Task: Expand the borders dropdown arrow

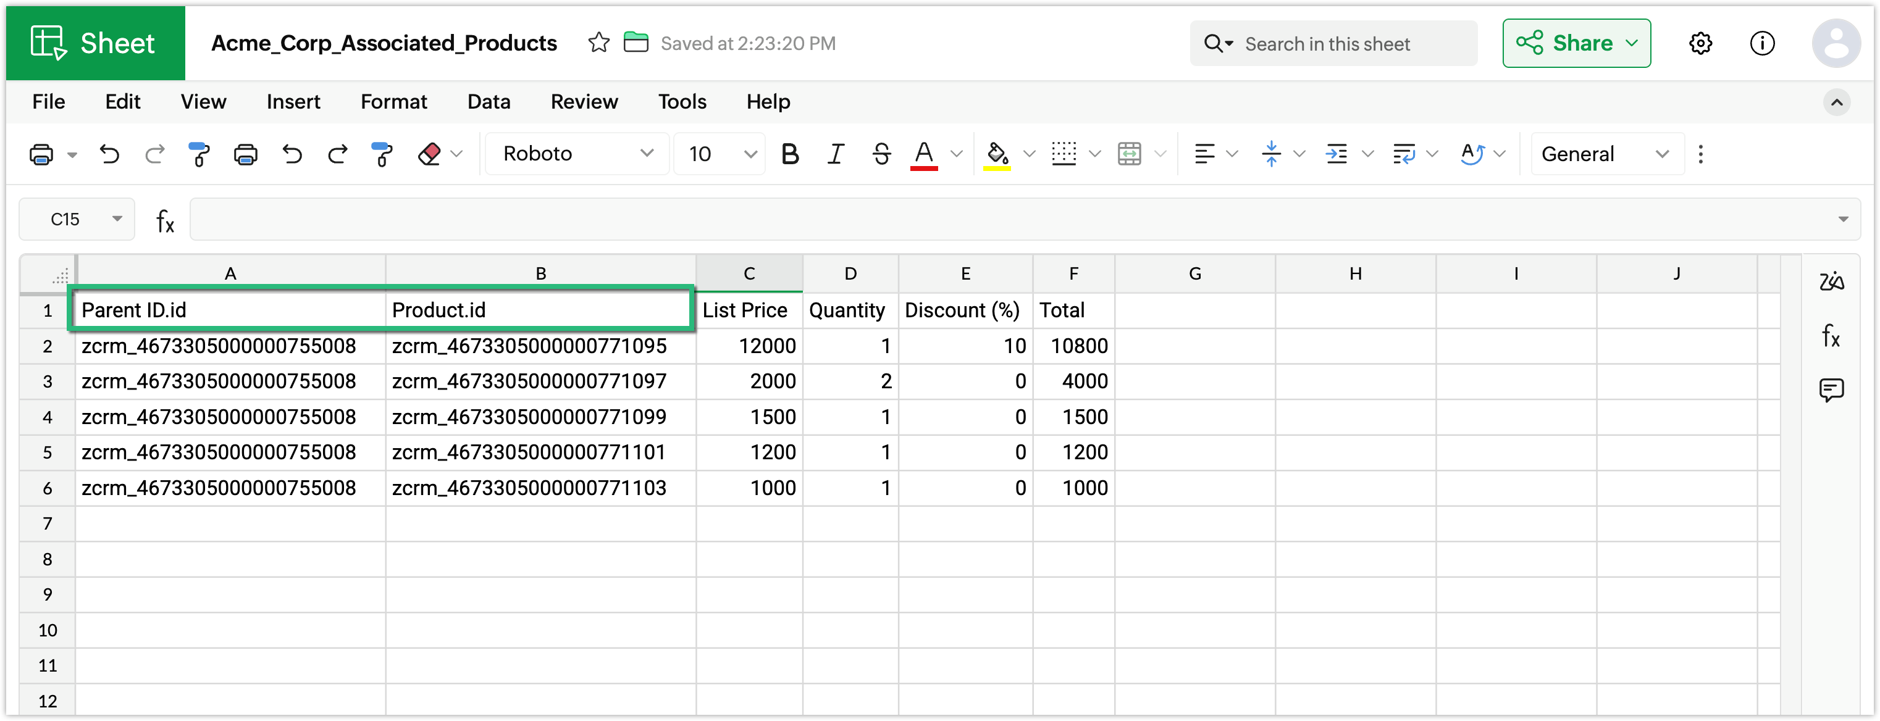Action: [1095, 154]
